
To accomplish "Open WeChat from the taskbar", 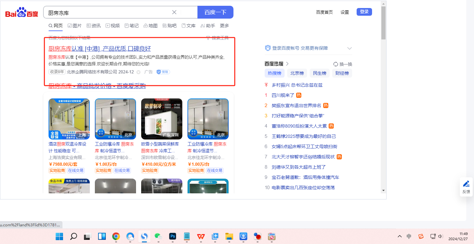I will 158,237.
